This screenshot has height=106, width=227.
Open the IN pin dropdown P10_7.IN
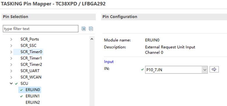tap(176, 70)
